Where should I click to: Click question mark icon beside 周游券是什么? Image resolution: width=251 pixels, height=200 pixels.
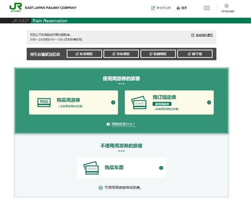click(x=108, y=124)
